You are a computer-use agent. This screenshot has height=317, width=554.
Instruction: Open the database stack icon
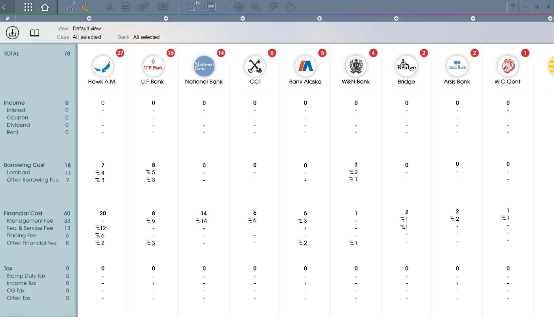125,7
